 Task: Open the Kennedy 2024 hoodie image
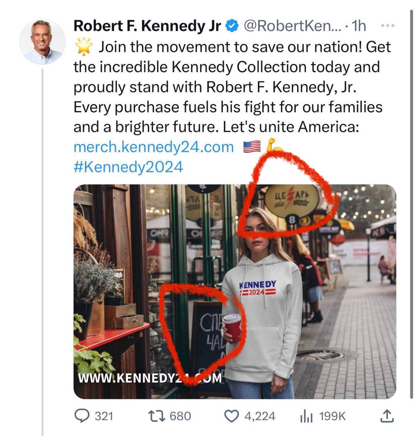point(235,291)
